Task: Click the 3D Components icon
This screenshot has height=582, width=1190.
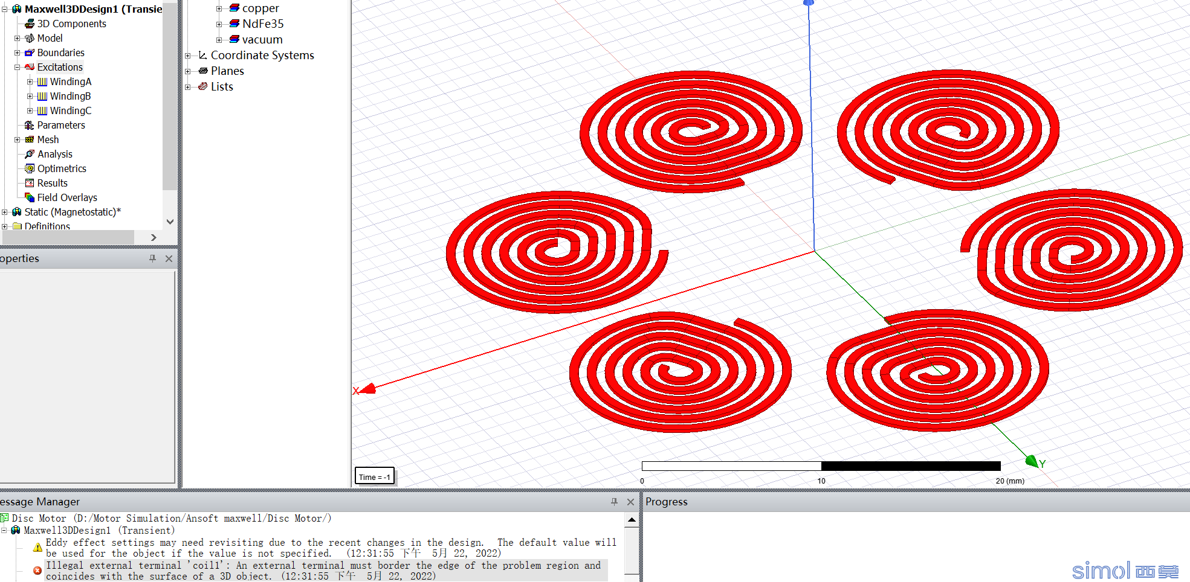Action: pyautogui.click(x=29, y=24)
